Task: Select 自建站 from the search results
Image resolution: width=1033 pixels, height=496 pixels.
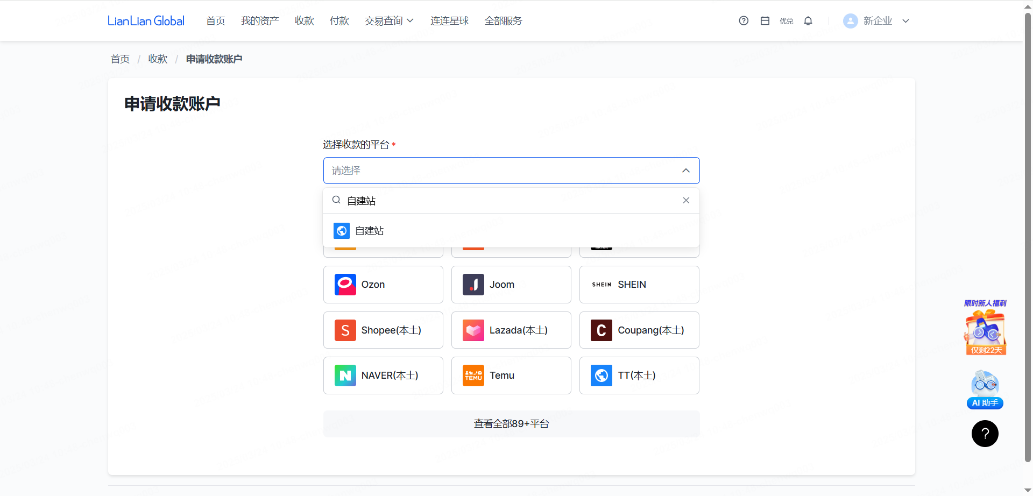Action: tap(369, 231)
